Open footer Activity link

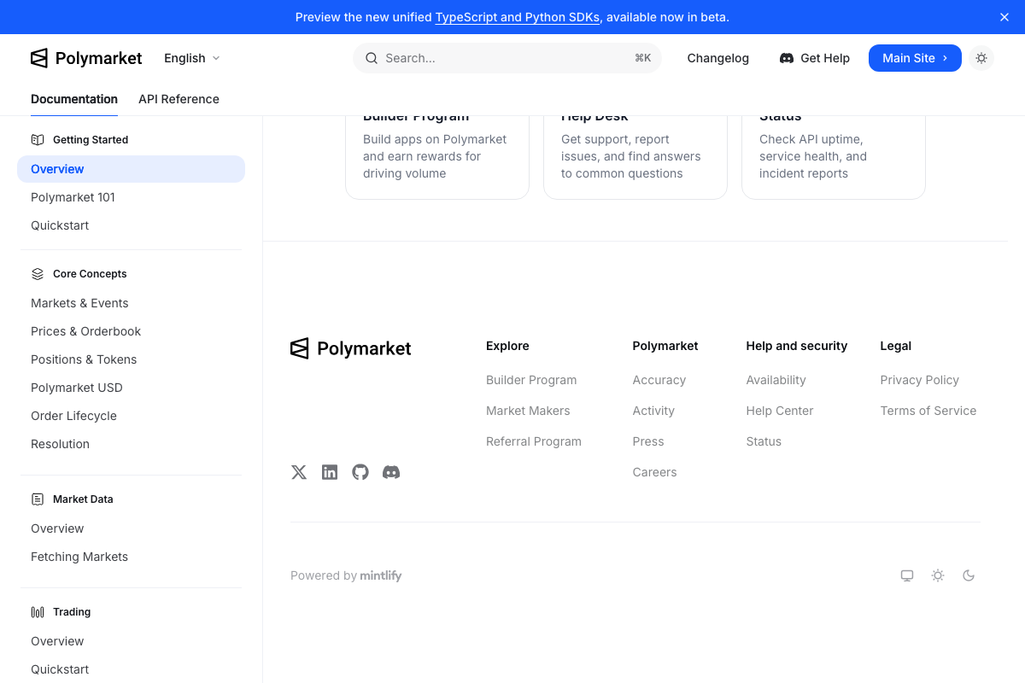pos(653,411)
